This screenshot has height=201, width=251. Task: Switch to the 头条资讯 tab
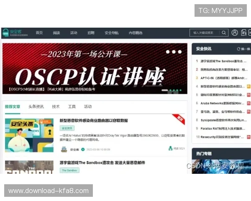(x=36, y=107)
